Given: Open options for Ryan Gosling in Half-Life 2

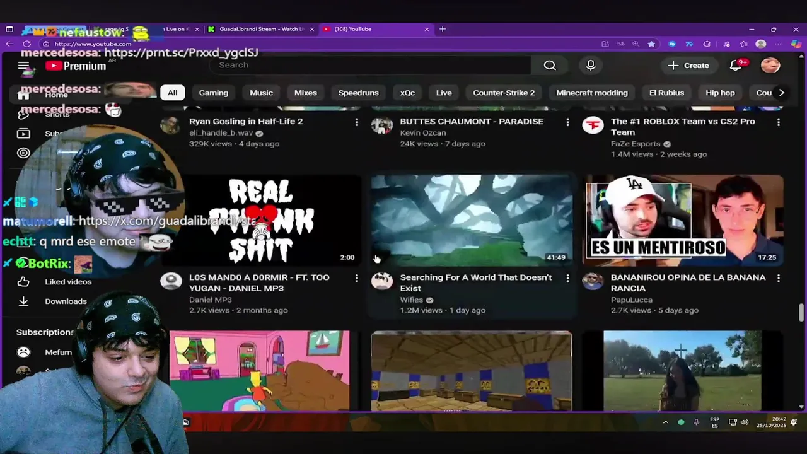Looking at the screenshot, I should (357, 122).
